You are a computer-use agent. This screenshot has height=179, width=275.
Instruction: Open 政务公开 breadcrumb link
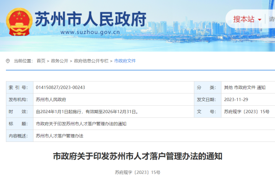60,61
